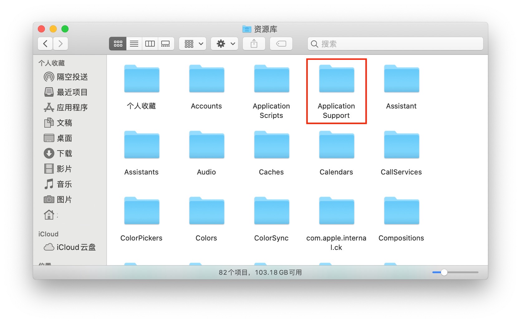This screenshot has width=521, height=323.
Task: Select 最近项目 in the sidebar
Action: [72, 92]
